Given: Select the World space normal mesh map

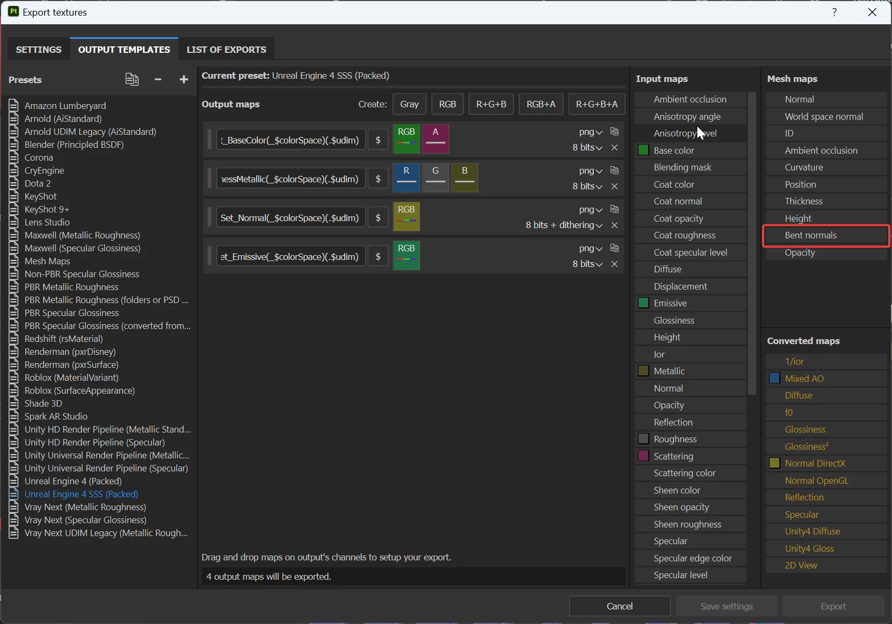Looking at the screenshot, I should (826, 116).
